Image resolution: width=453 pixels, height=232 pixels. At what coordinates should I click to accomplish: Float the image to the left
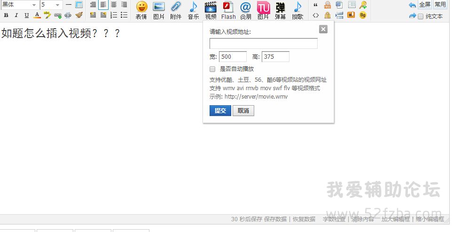(93, 15)
